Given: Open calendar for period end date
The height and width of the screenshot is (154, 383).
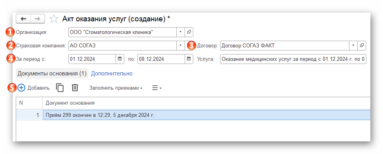Looking at the screenshot, I should 189,59.
